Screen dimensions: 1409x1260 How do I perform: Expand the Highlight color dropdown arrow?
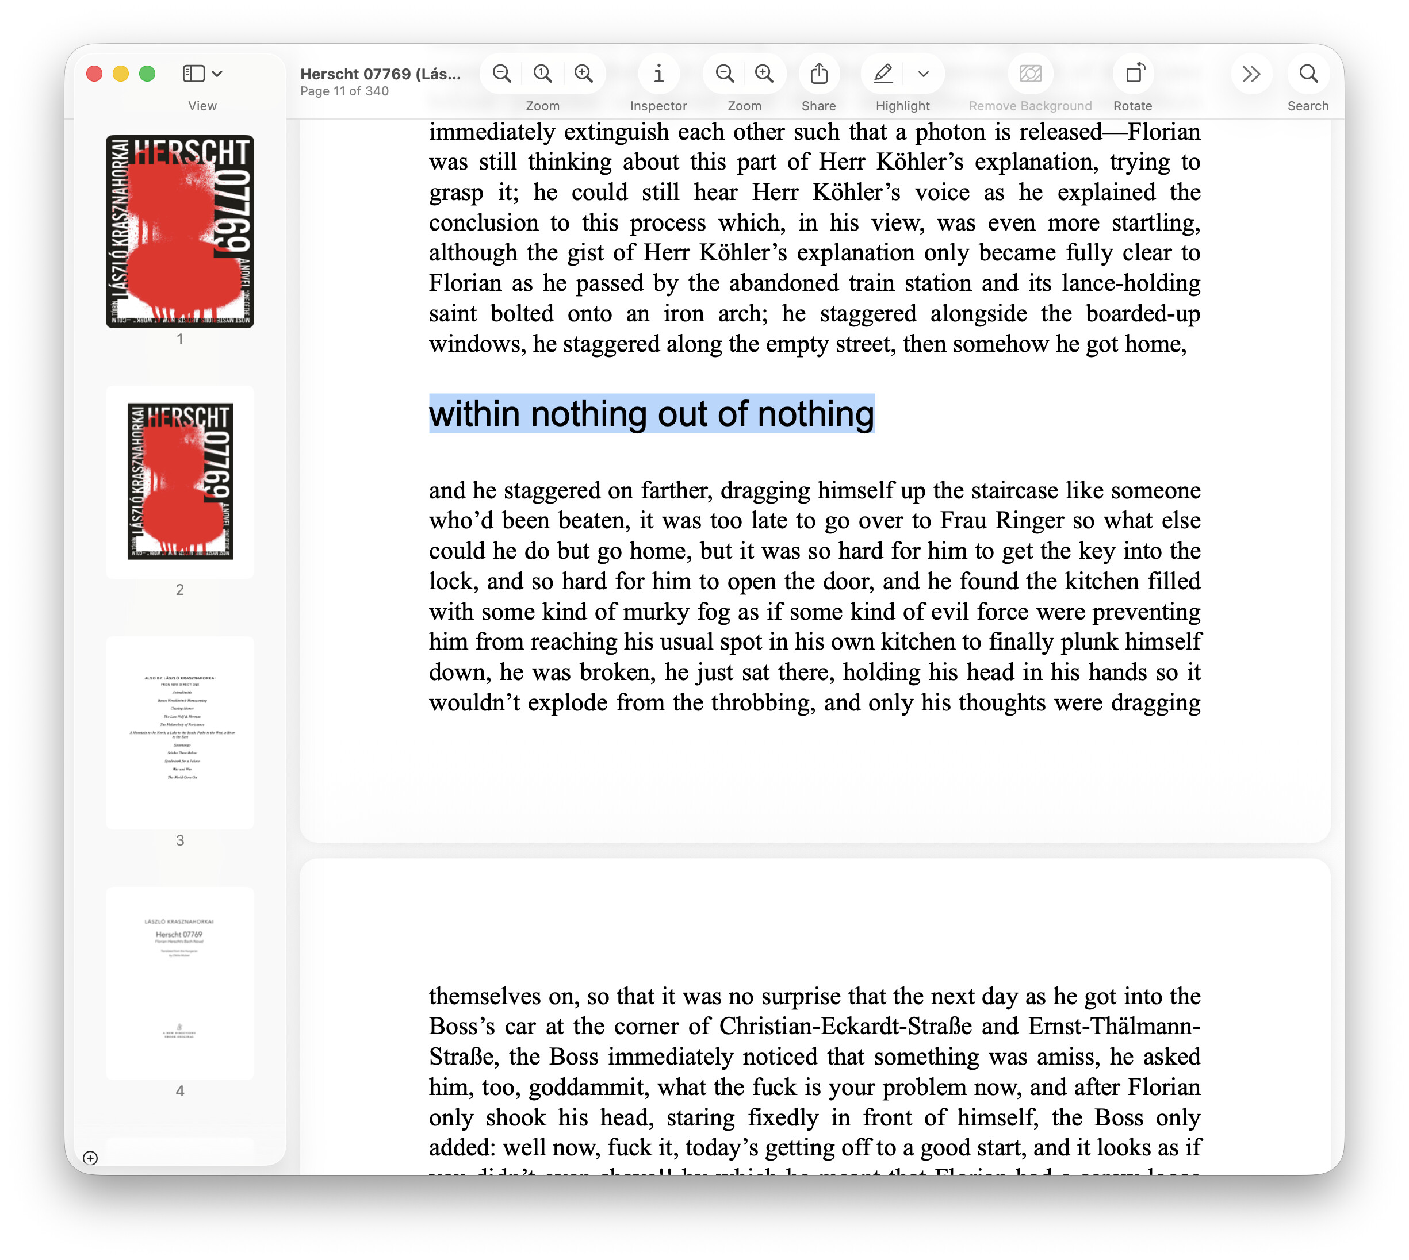922,74
